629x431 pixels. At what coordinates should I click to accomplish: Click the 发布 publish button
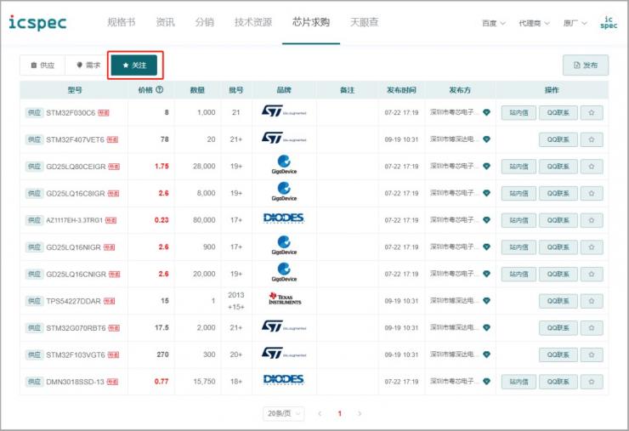click(x=585, y=65)
